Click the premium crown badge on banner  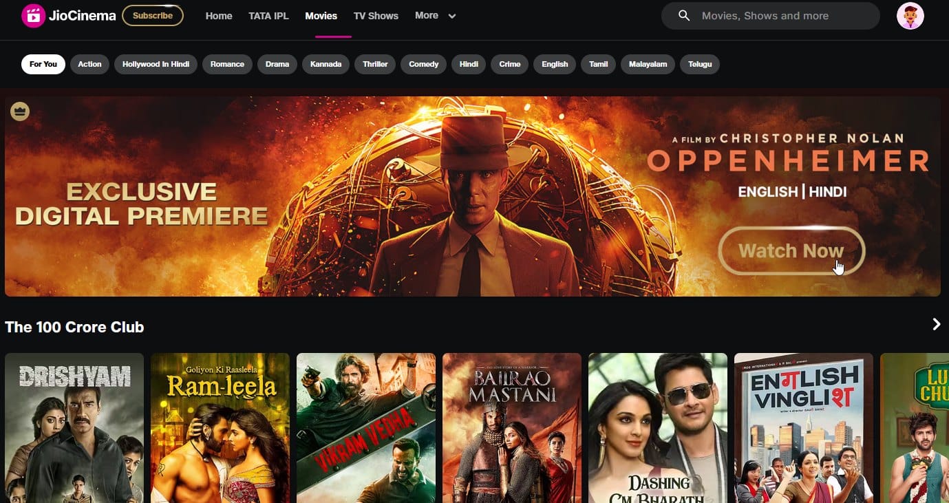click(x=20, y=111)
